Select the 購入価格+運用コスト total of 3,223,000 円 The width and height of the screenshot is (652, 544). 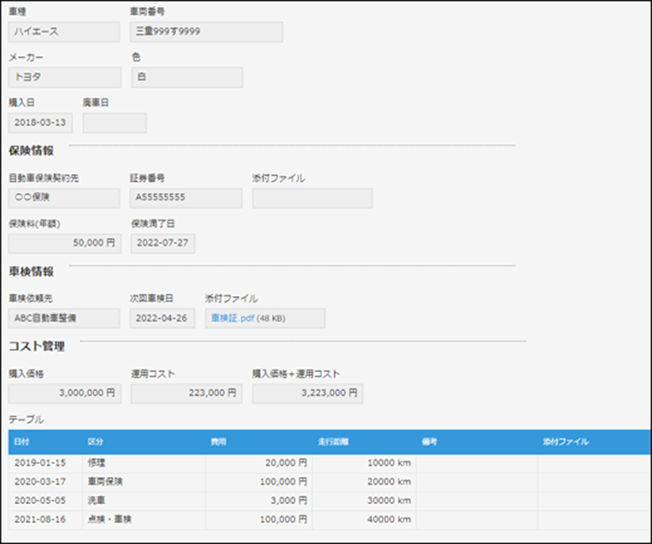308,394
